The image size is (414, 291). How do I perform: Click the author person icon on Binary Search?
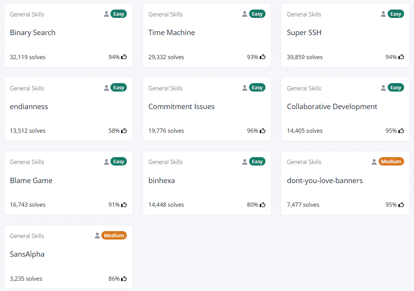106,14
